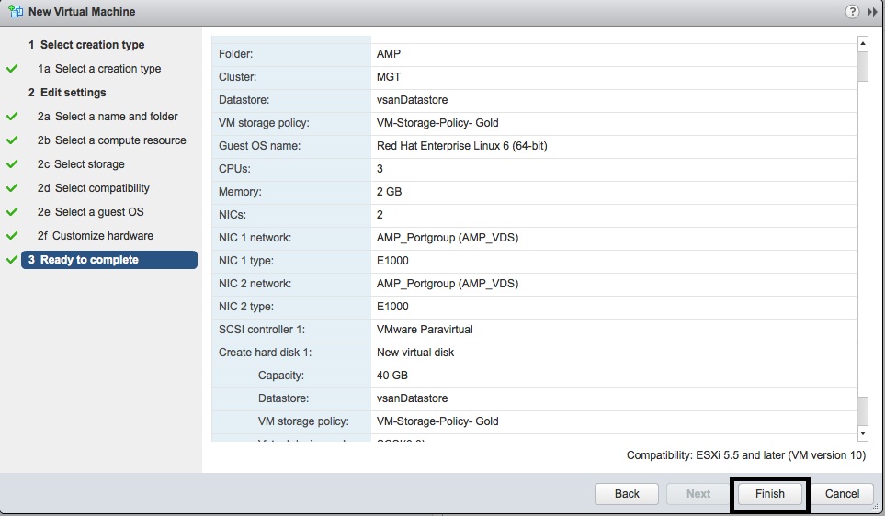Cancel the new virtual machine wizard
This screenshot has height=516, width=885.
842,493
